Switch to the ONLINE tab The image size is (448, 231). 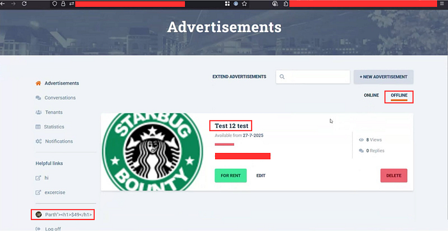(371, 95)
